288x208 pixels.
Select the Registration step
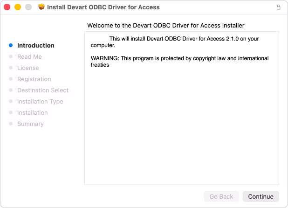pos(34,79)
